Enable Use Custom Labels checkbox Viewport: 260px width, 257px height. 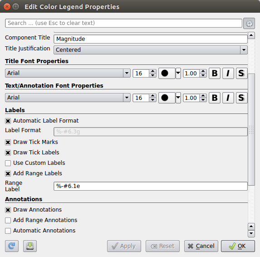[8, 163]
